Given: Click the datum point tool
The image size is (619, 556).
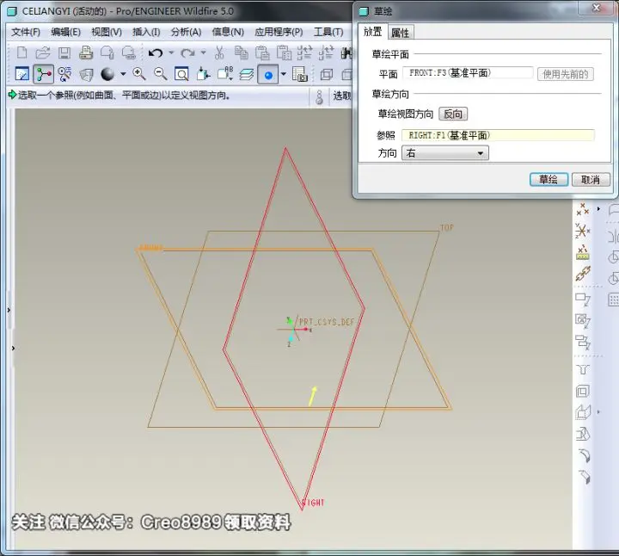Looking at the screenshot, I should (x=583, y=209).
